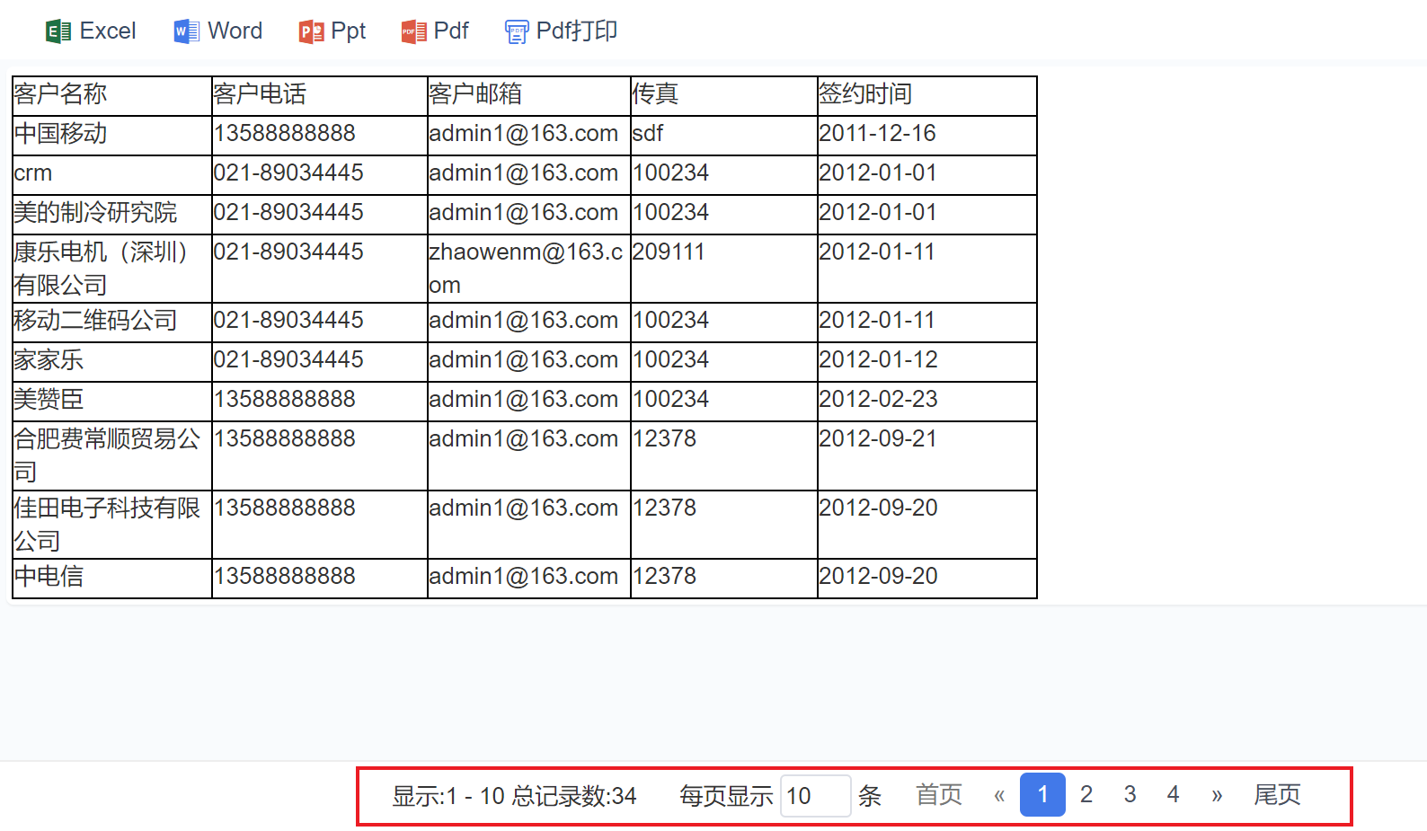Screen dimensions: 1427x831
Task: Click the 家家乐 customer cell
Action: click(x=112, y=362)
